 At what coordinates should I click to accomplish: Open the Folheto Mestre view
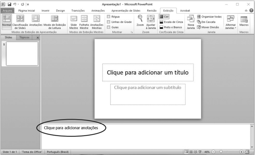(84, 22)
